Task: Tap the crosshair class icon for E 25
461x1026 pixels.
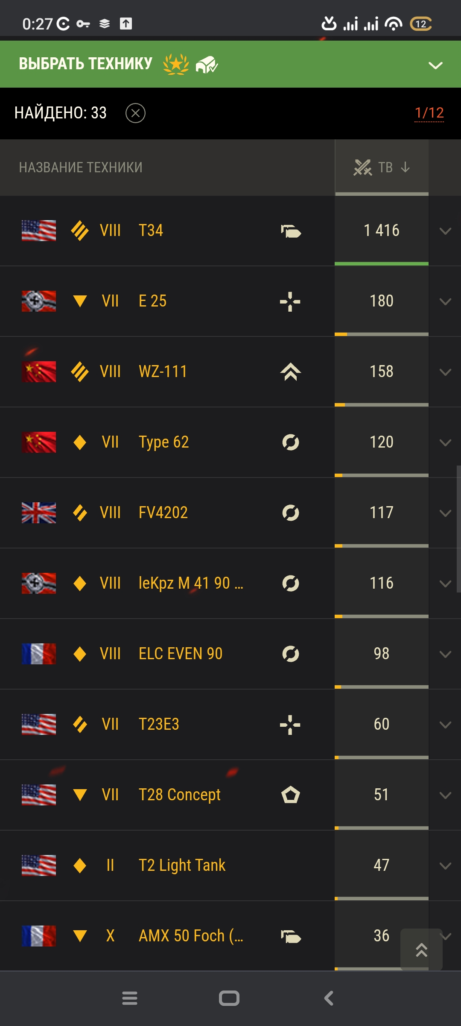Action: click(290, 301)
